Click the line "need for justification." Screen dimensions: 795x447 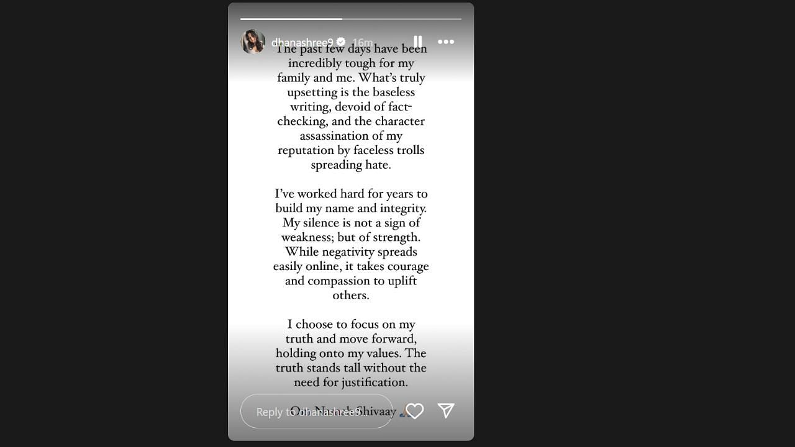point(351,382)
